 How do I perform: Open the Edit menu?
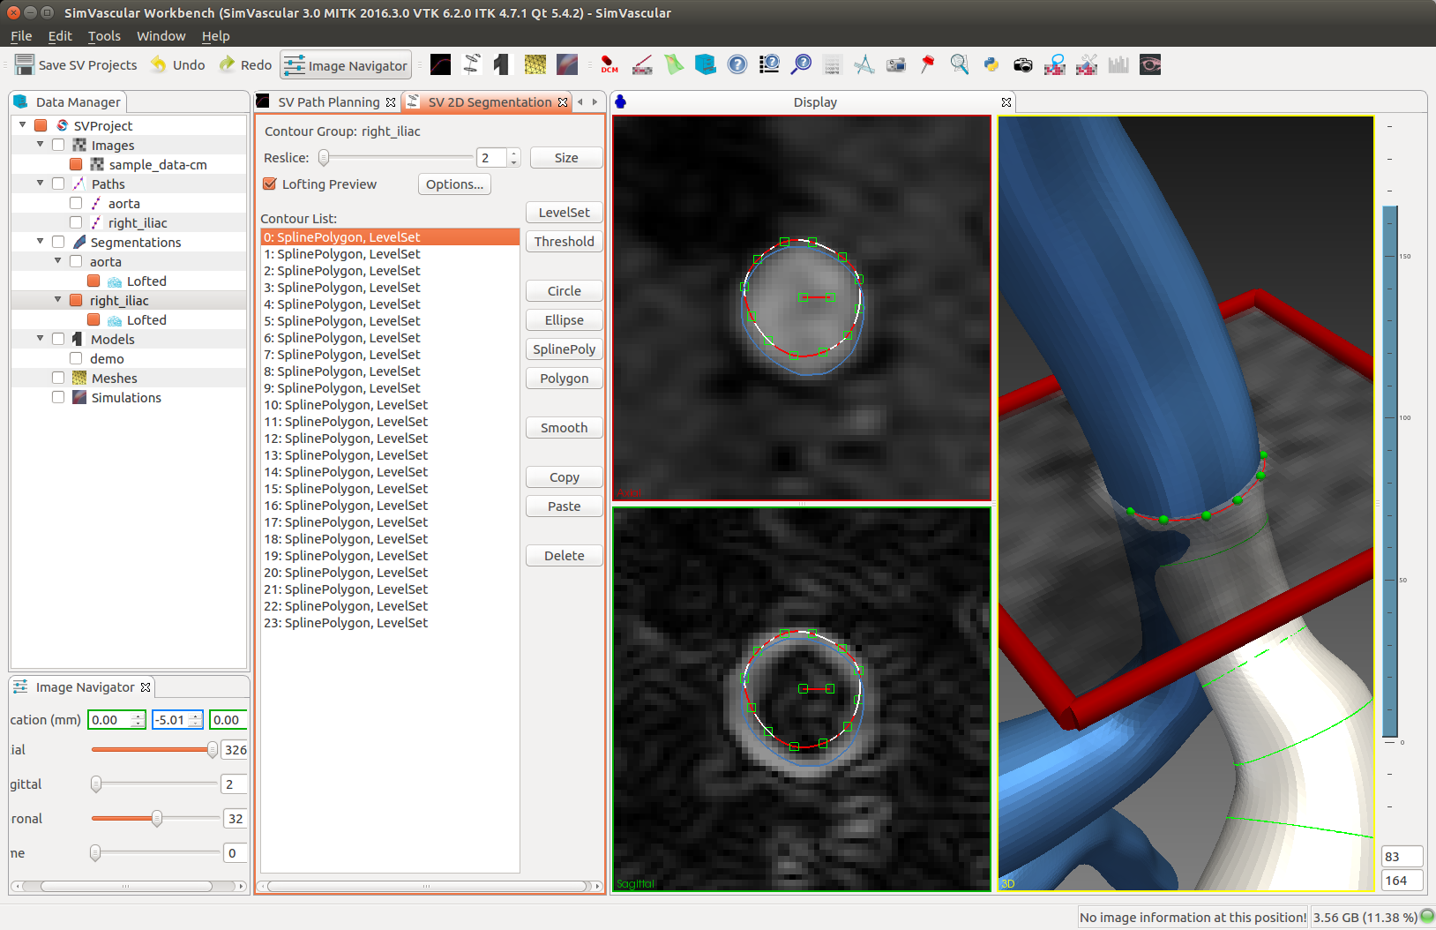coord(60,36)
